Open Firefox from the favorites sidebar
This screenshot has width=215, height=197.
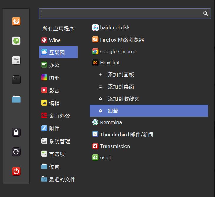[16, 21]
